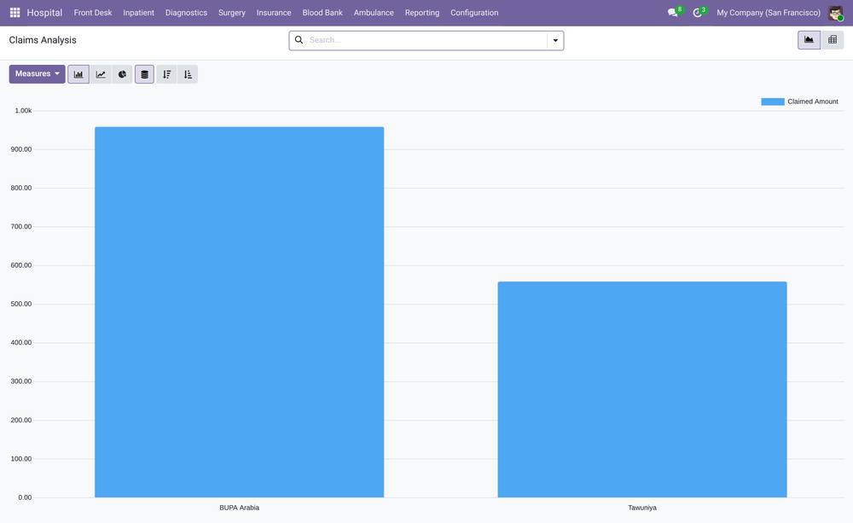This screenshot has height=523, width=853.
Task: Open the Reporting menu
Action: click(422, 13)
